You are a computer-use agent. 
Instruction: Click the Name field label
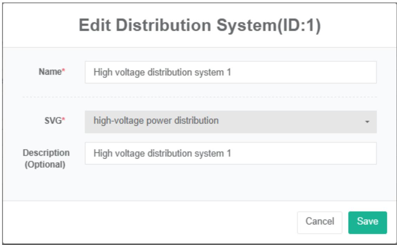point(51,72)
